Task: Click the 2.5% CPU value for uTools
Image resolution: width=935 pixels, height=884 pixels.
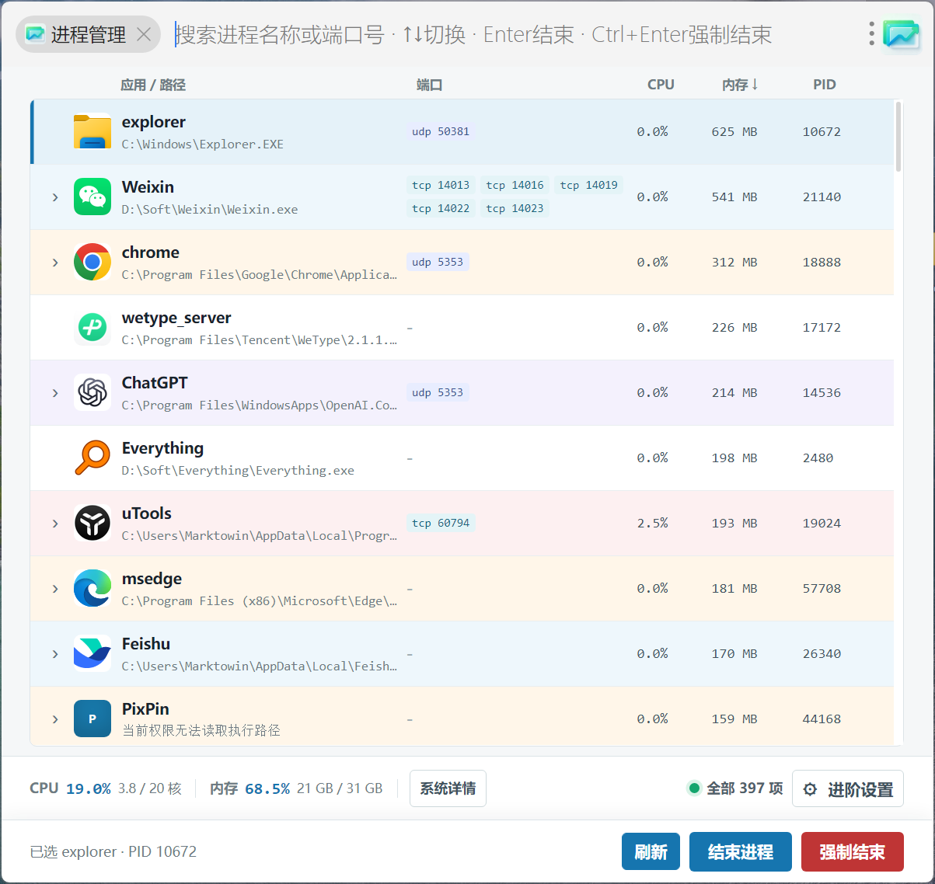Action: [652, 524]
